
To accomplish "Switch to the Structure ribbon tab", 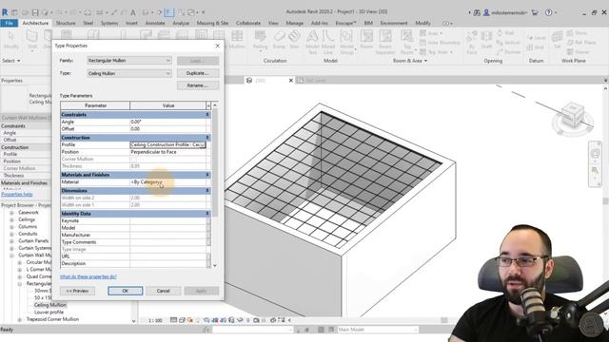I will pos(66,23).
